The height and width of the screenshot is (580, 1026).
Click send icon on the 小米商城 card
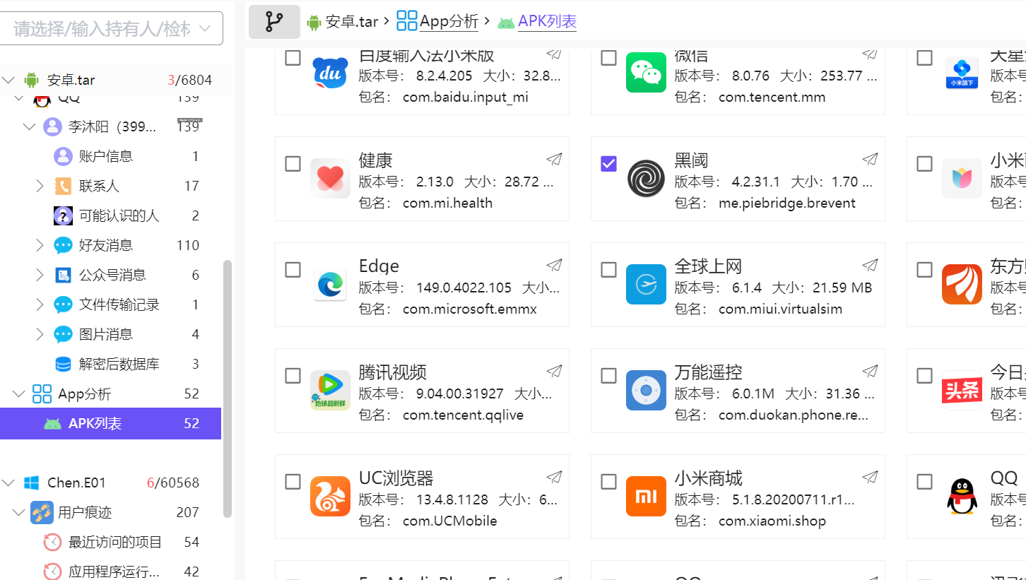click(x=871, y=478)
